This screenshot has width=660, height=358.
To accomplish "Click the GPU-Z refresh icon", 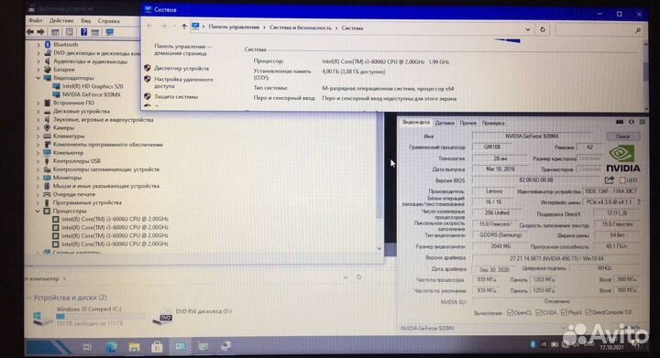I will [632, 122].
